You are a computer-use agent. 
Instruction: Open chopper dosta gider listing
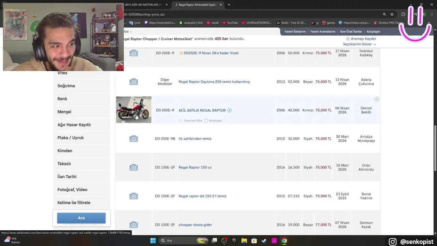point(195,225)
